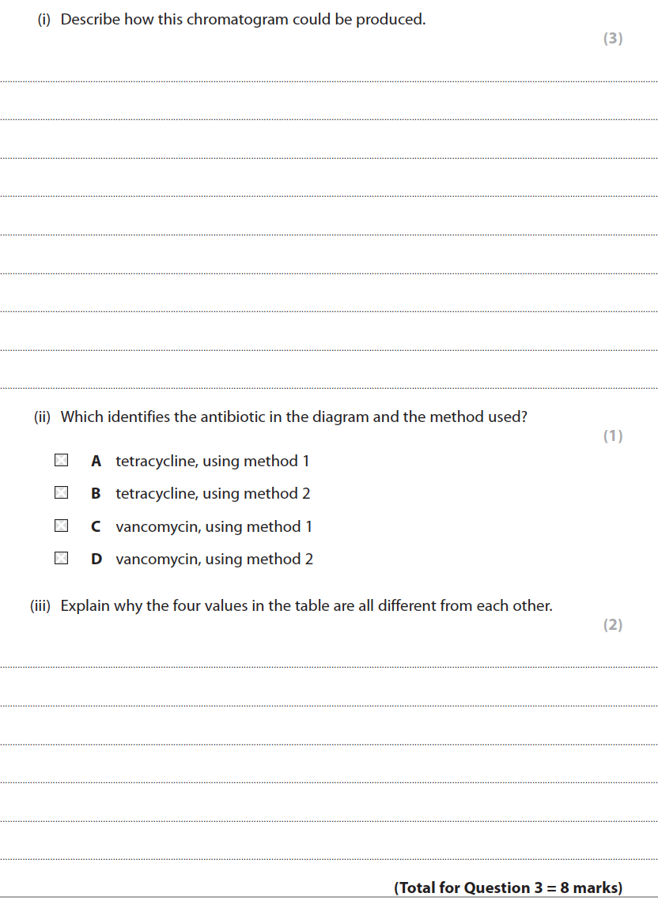Tick the checkbox for option A
The width and height of the screenshot is (658, 912).
point(61,460)
